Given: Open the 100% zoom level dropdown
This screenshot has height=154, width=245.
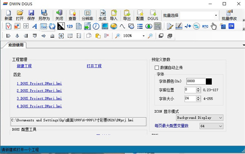Looking at the screenshot, I should pyautogui.click(x=143, y=36).
